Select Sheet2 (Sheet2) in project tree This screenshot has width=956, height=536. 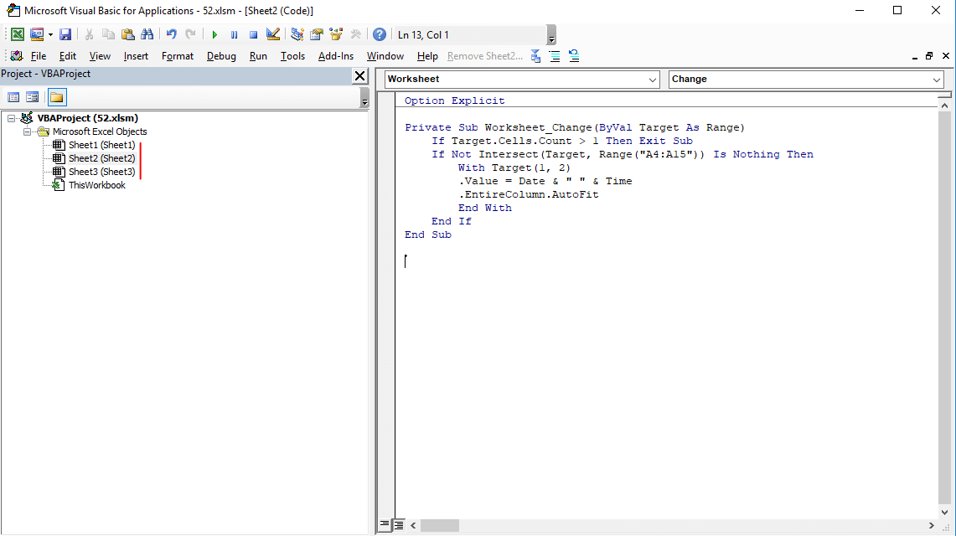click(102, 158)
